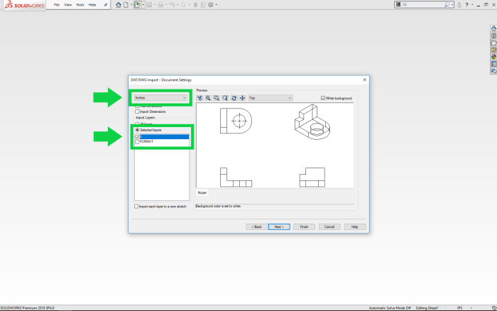Screen dimensions: 497x311
Task: Click the search magnifier icon
Action: coord(447,5)
